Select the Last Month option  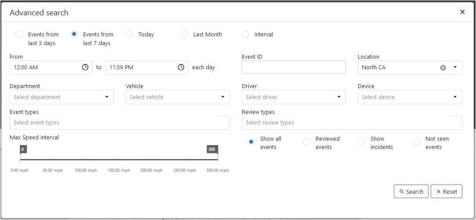pyautogui.click(x=184, y=34)
